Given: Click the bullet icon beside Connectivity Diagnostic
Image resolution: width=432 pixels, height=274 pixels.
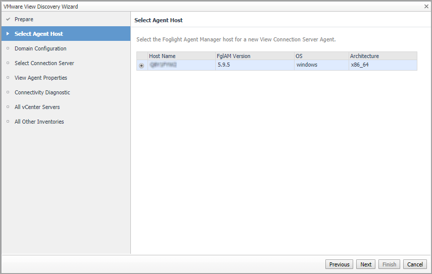Looking at the screenshot, I should (8, 92).
